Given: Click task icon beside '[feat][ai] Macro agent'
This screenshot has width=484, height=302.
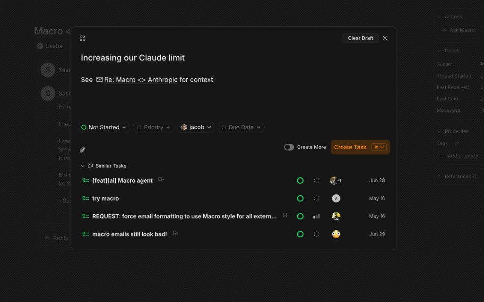Looking at the screenshot, I should tap(86, 181).
